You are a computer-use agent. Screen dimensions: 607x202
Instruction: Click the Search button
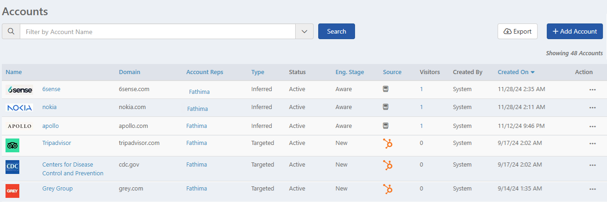click(x=337, y=31)
